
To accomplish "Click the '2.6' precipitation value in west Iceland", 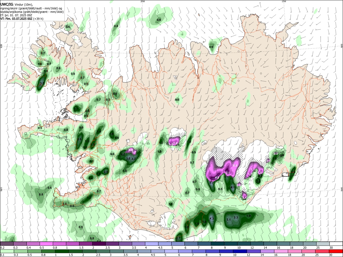I will (x=79, y=139).
